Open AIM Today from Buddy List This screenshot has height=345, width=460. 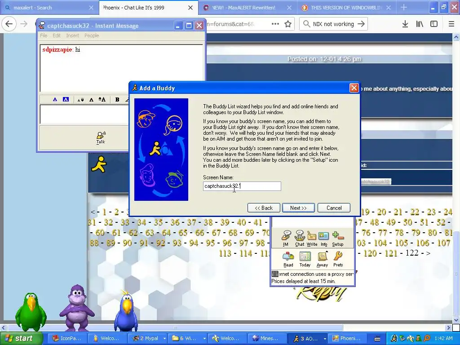305,259
